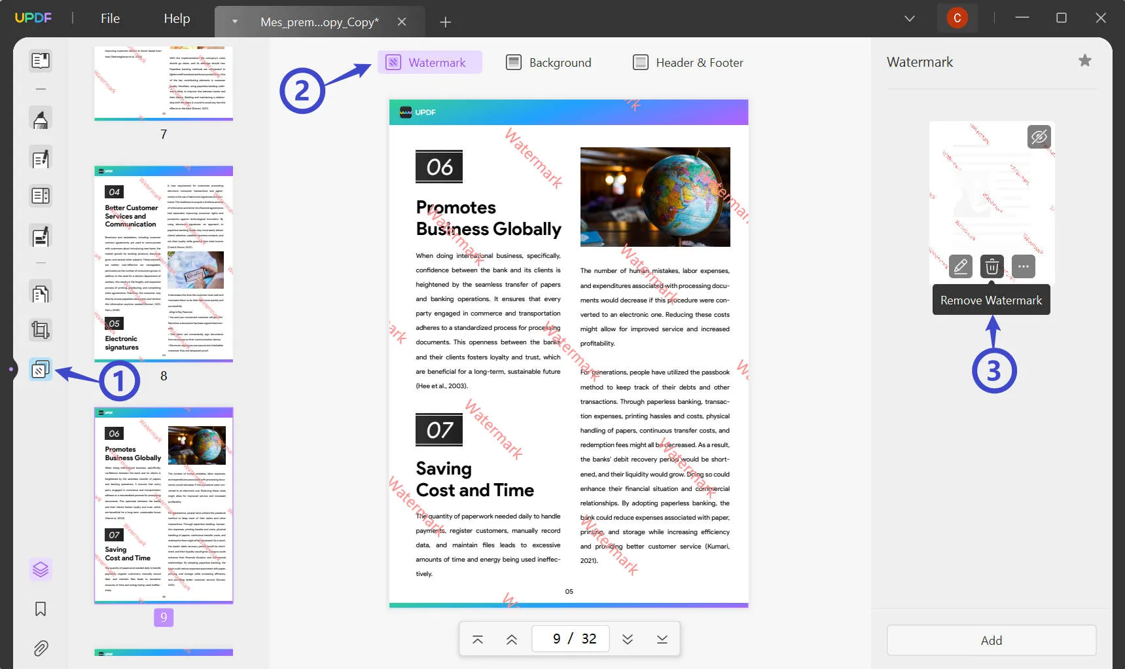Open the Convert/OCR pages tool

[x=41, y=293]
